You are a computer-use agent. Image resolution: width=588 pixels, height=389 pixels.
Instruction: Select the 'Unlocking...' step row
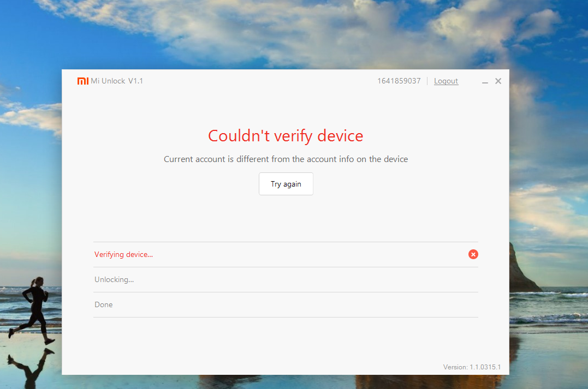[x=286, y=279]
